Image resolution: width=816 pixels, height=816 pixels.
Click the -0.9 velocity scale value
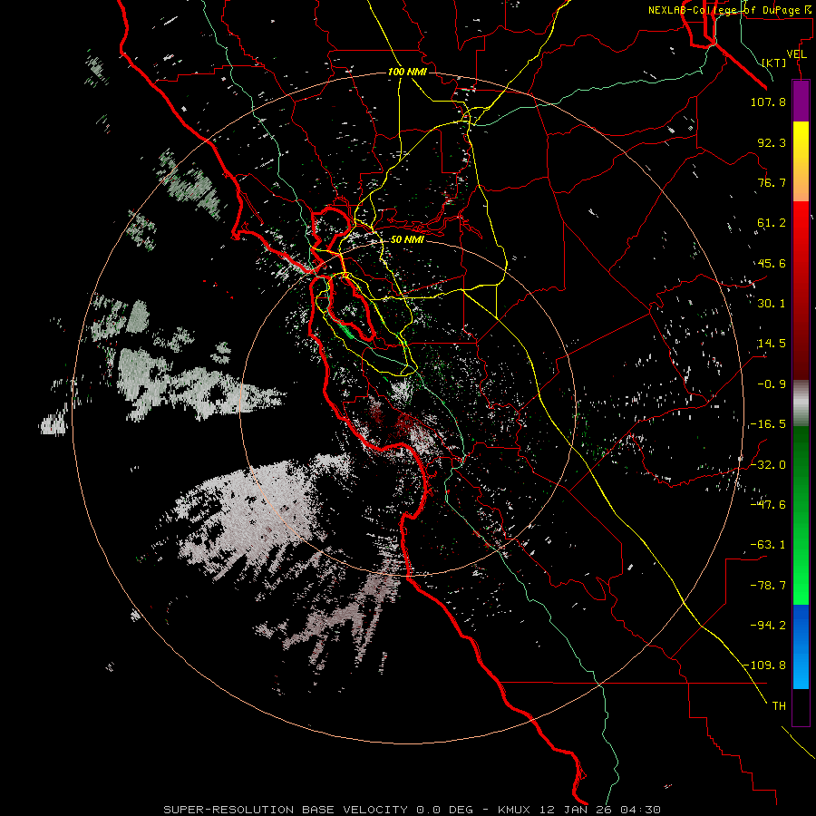tap(772, 384)
